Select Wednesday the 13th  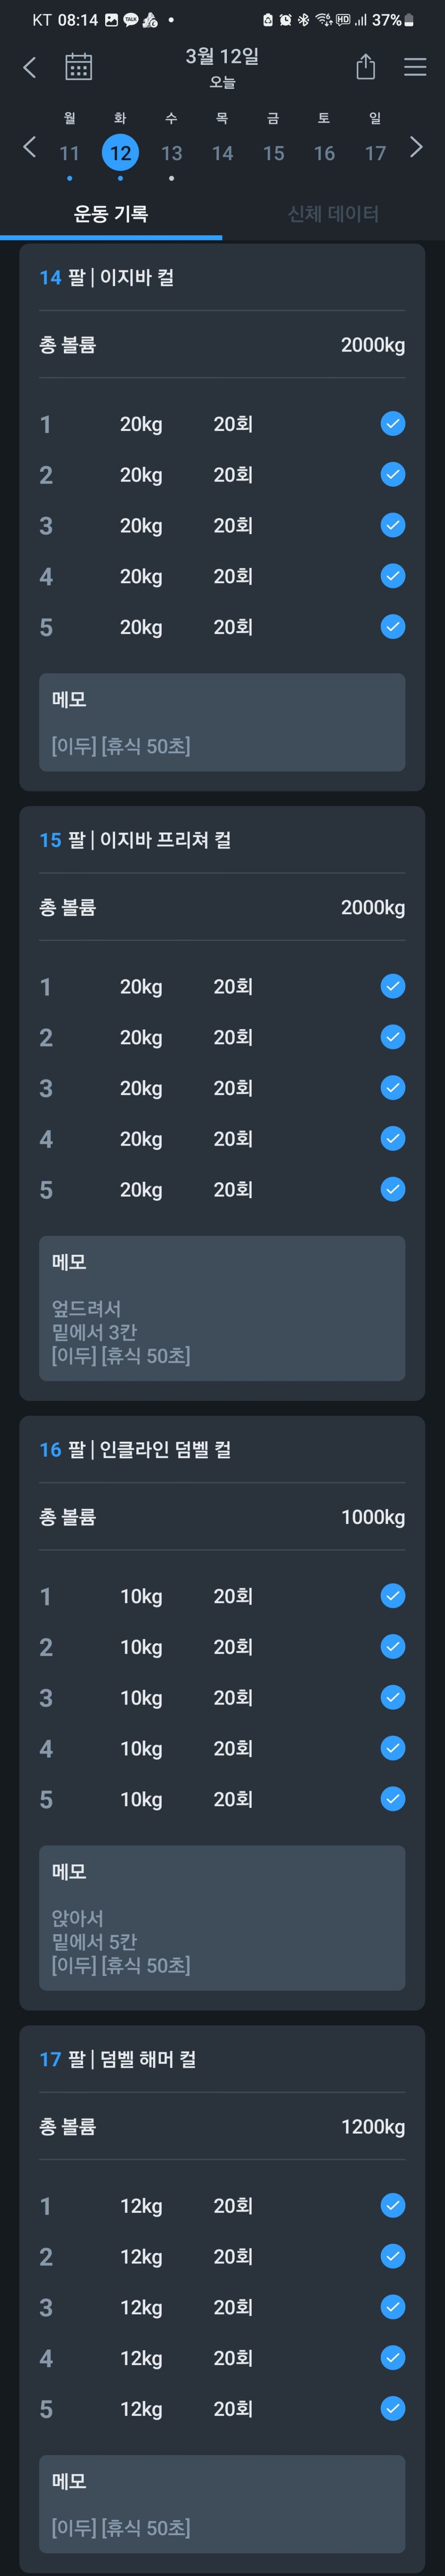click(x=171, y=153)
